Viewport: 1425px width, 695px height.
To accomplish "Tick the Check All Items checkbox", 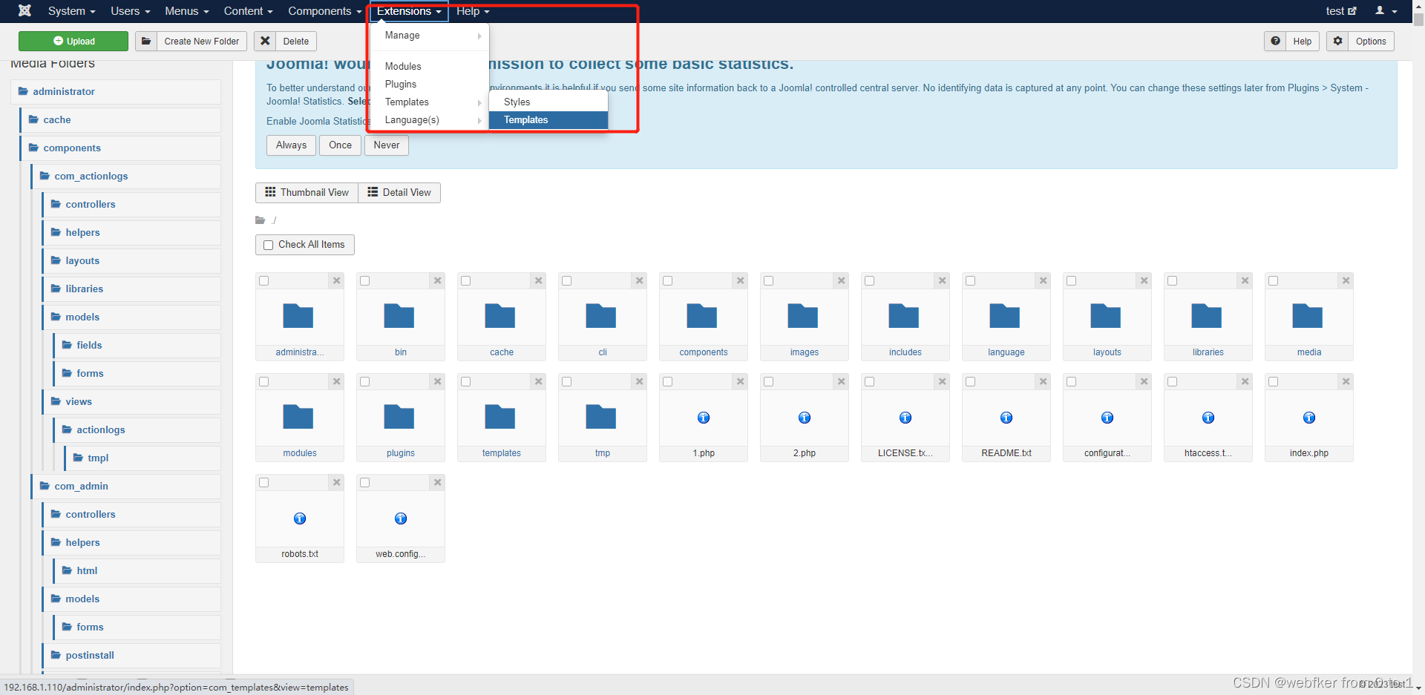I will click(269, 245).
